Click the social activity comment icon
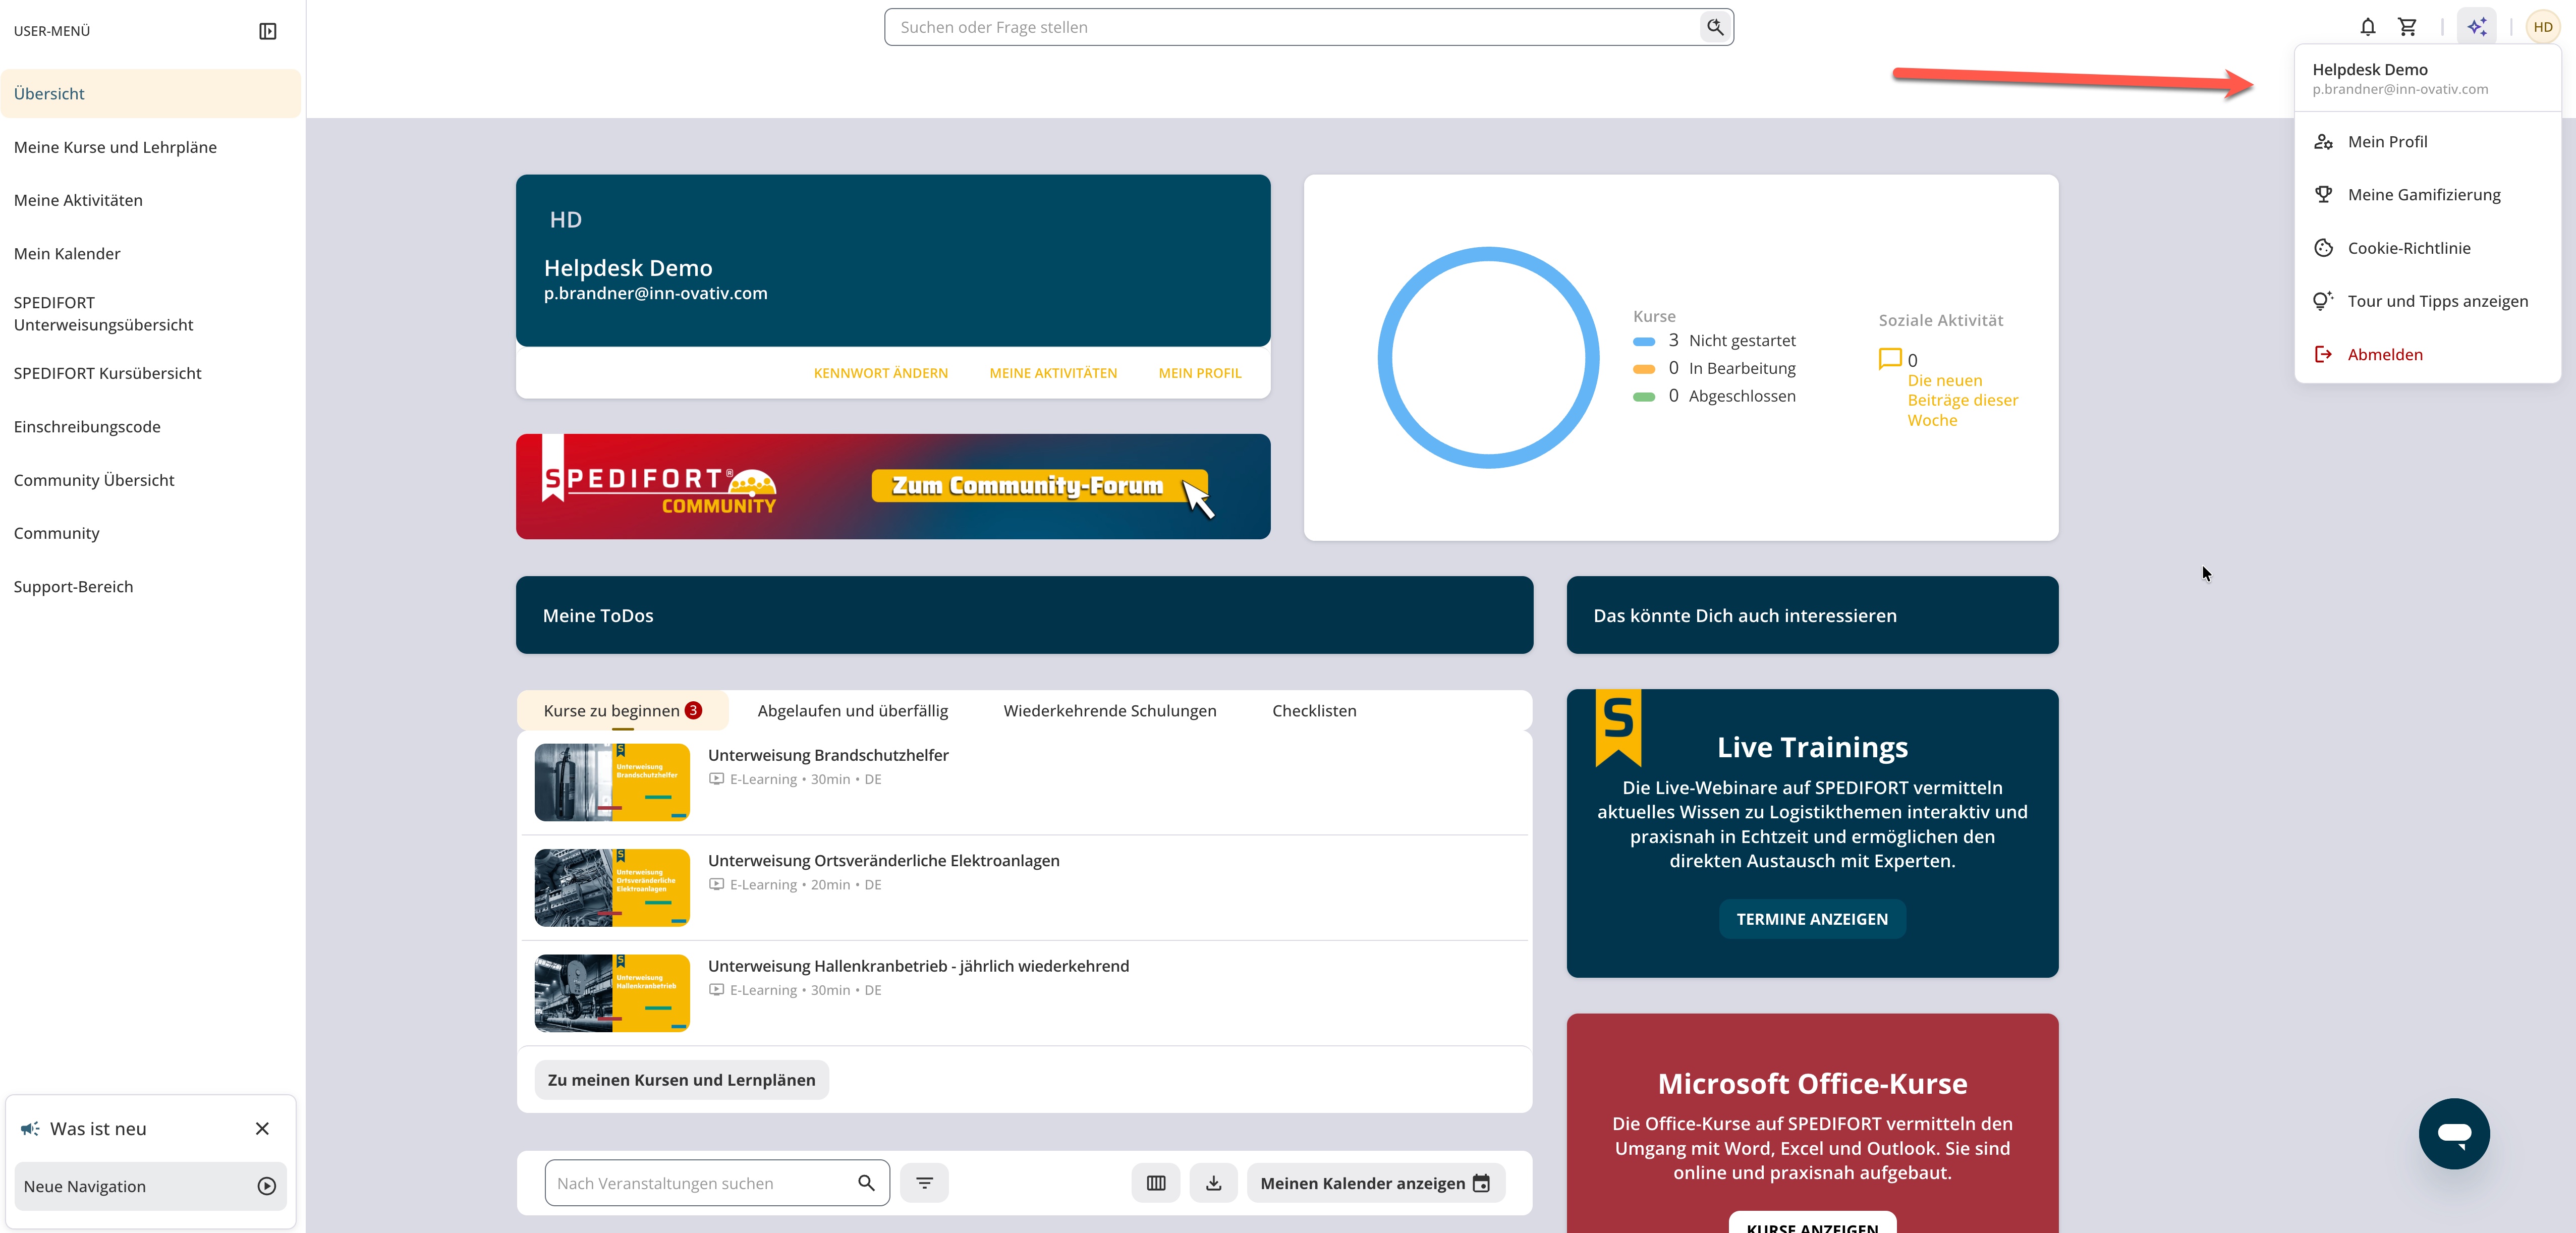The height and width of the screenshot is (1233, 2576). [1890, 359]
